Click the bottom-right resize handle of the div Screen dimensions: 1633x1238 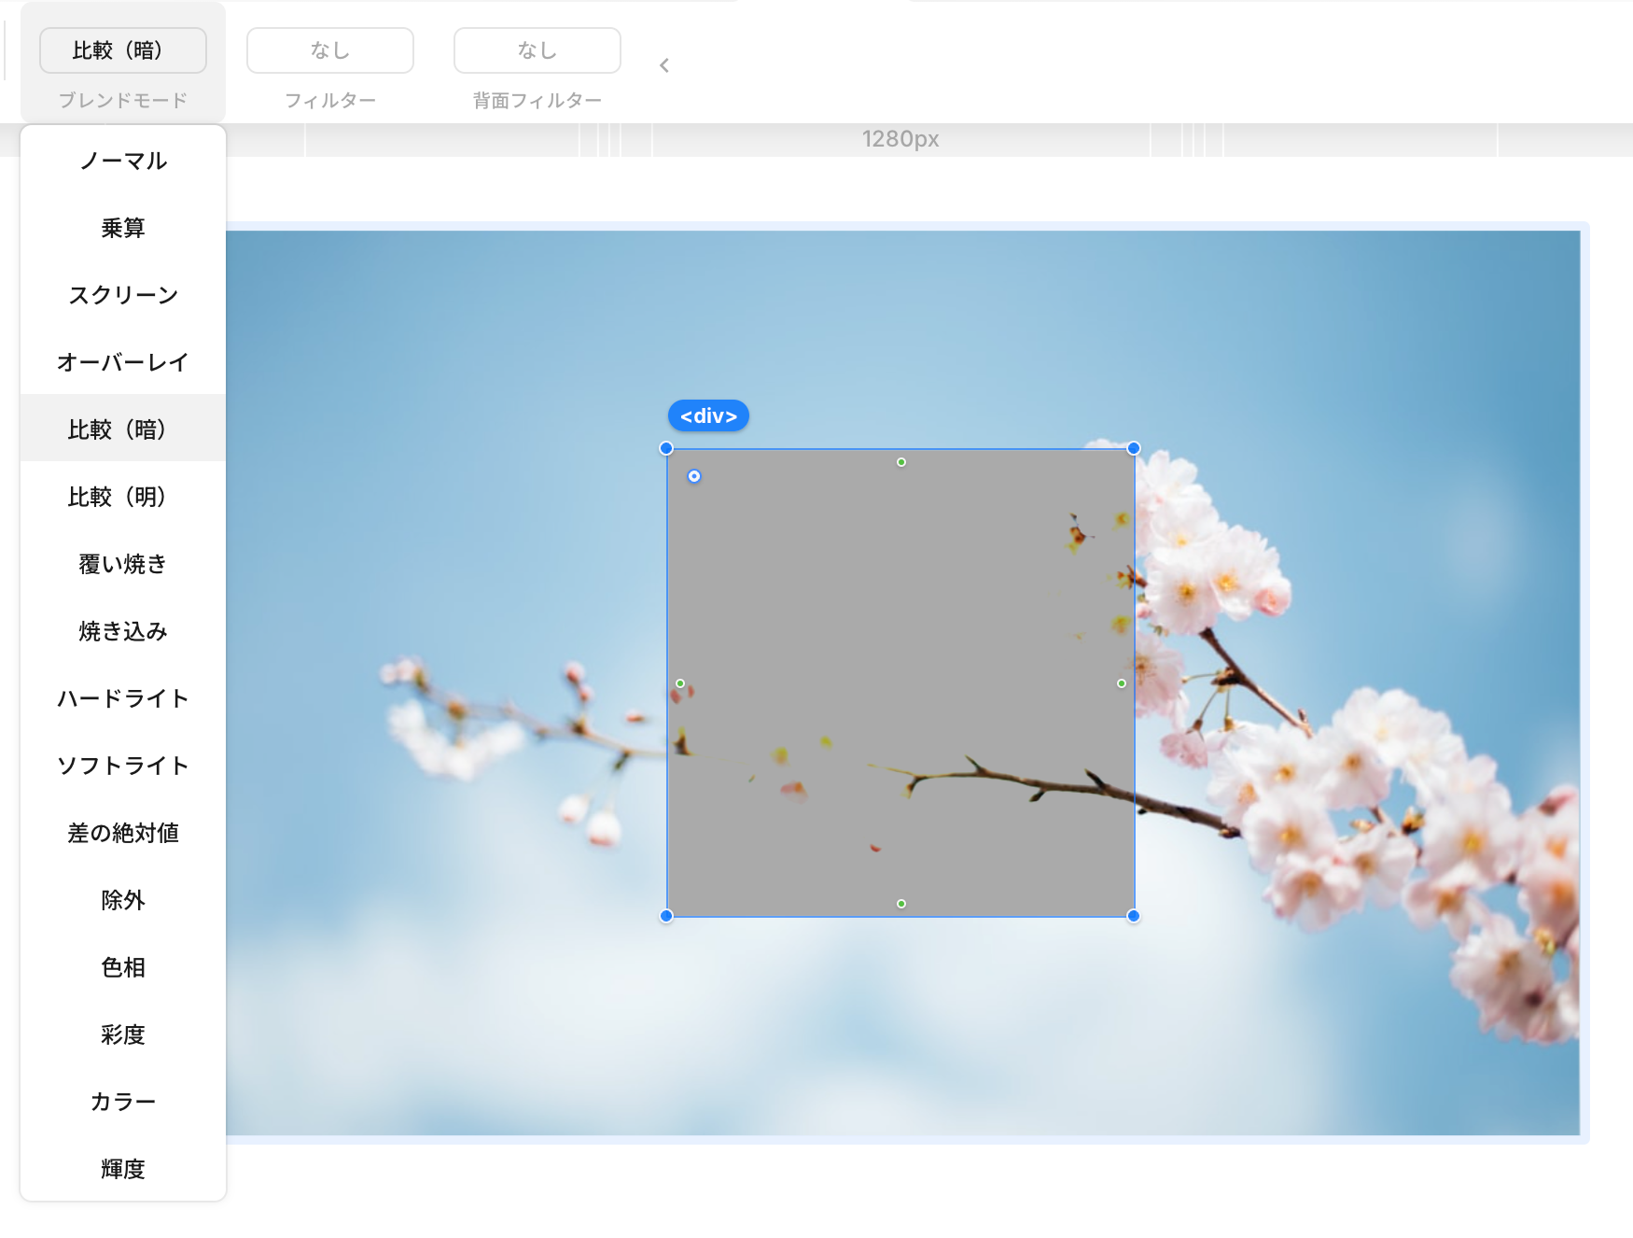point(1134,916)
